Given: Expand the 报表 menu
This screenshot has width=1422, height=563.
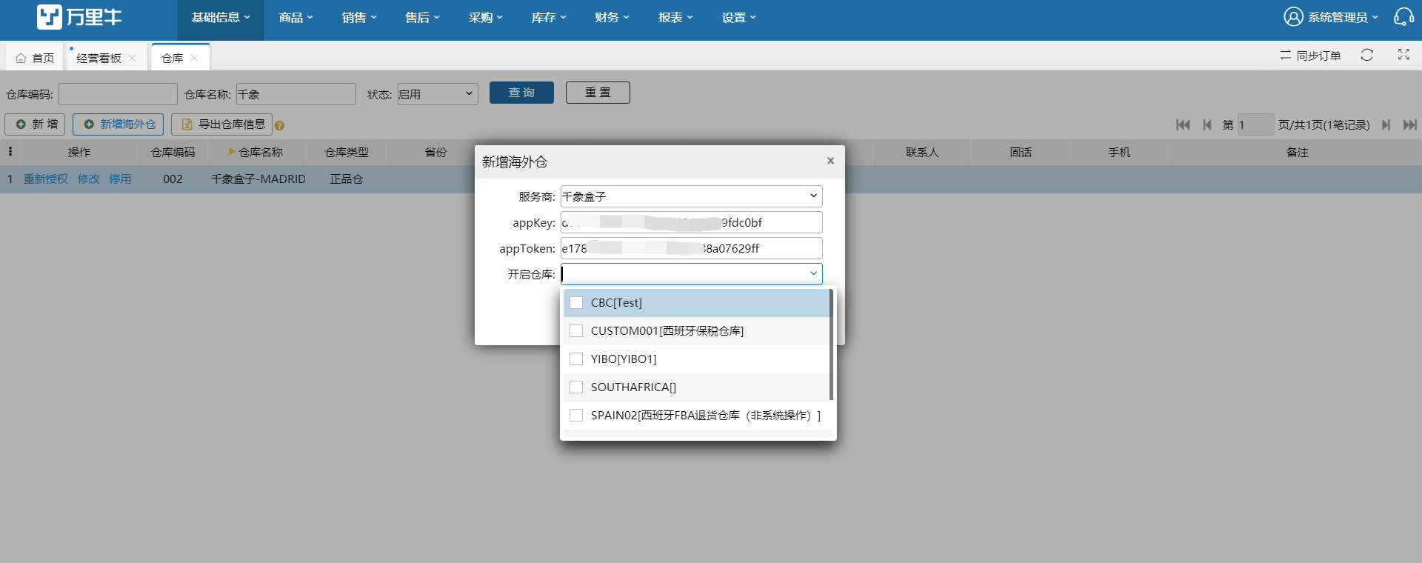Looking at the screenshot, I should pyautogui.click(x=675, y=17).
